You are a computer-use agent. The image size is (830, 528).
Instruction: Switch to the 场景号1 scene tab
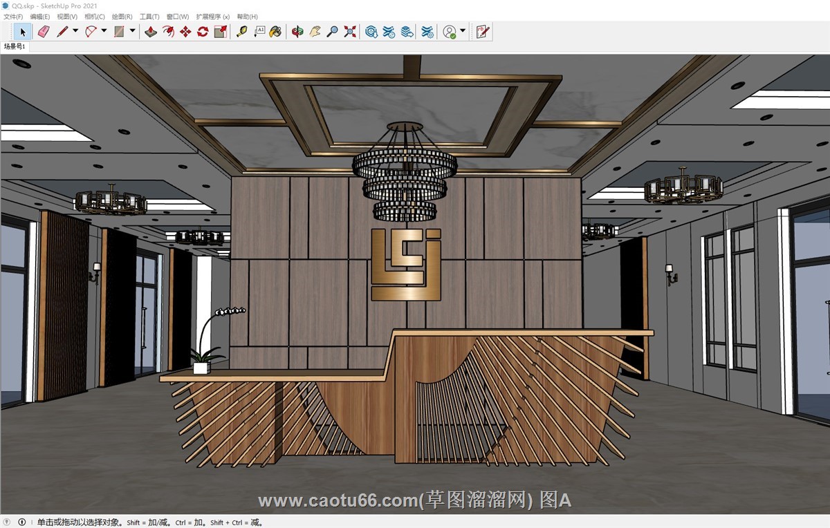(14, 47)
